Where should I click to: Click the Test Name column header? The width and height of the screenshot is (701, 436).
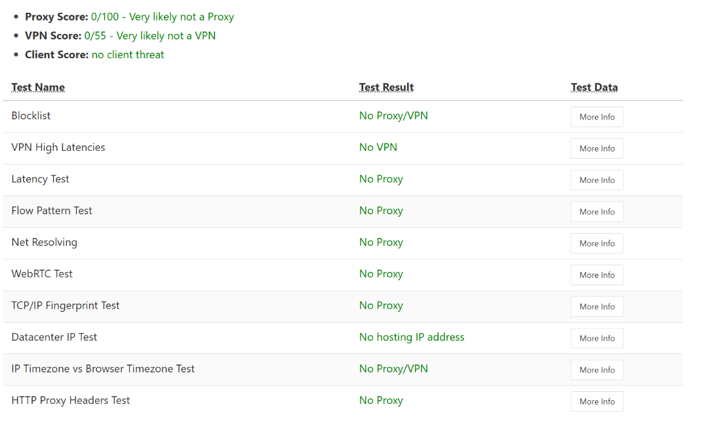(x=38, y=87)
